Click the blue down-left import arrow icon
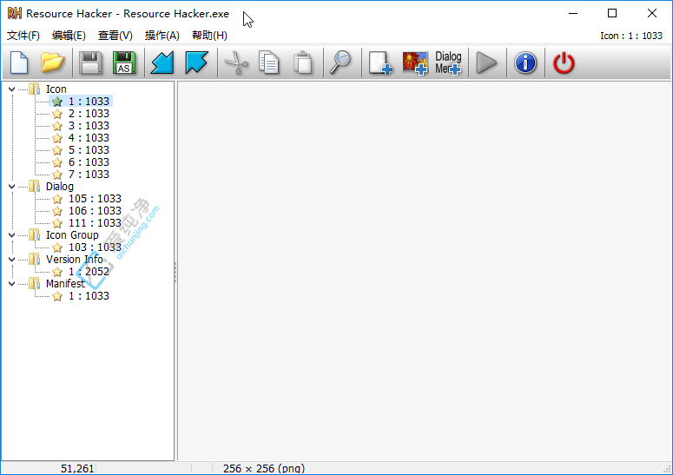This screenshot has width=673, height=475. pos(162,63)
